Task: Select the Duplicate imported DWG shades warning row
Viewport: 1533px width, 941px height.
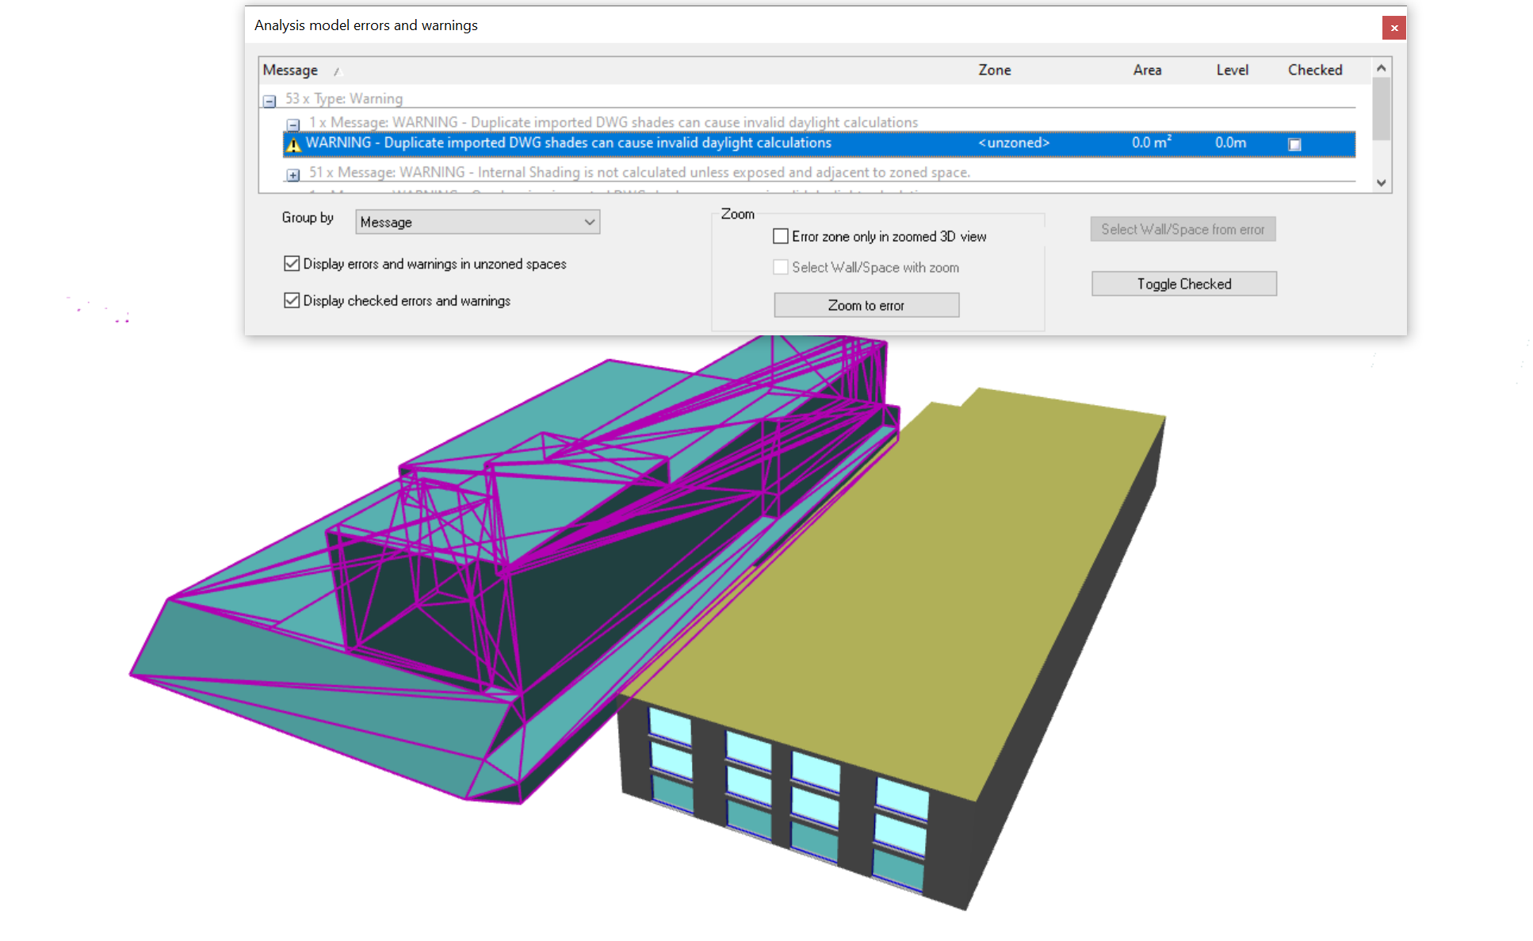Action: click(819, 143)
